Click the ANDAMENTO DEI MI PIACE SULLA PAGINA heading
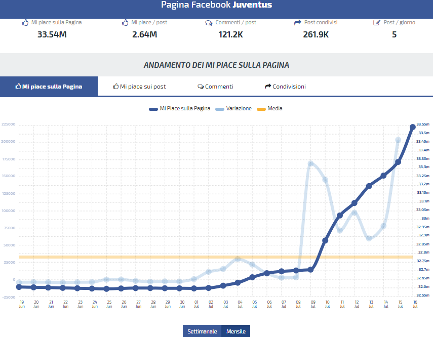Viewport: 433px width, 337px height. [216, 65]
